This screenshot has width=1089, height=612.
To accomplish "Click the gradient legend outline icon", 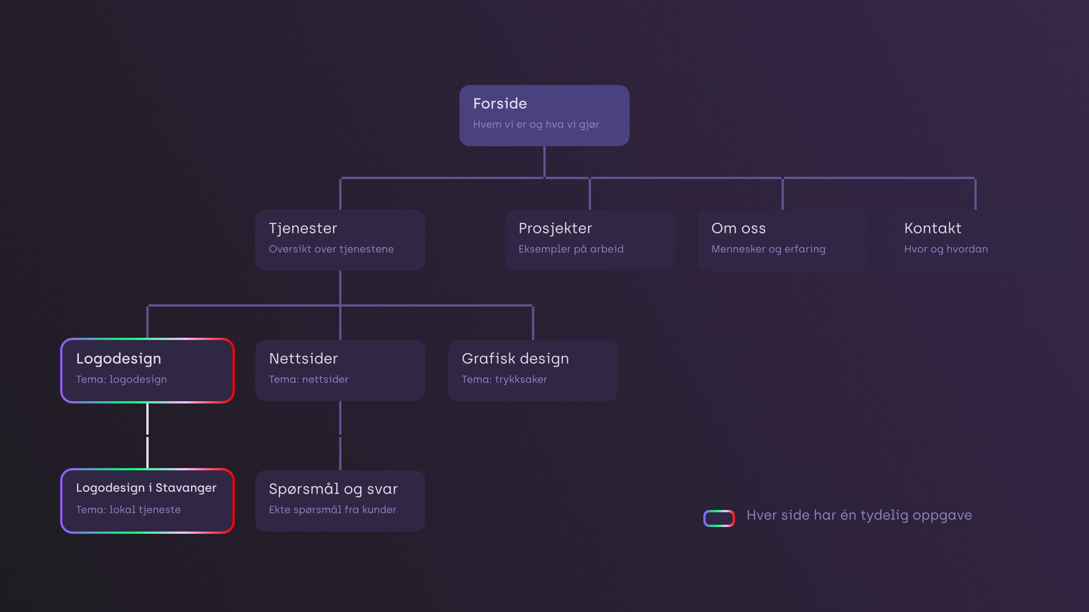I will click(719, 518).
